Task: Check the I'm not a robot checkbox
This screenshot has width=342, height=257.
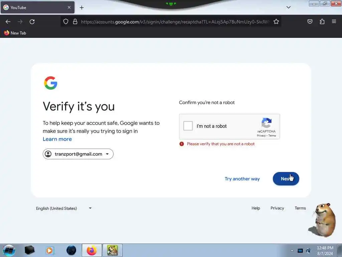Action: pyautogui.click(x=188, y=126)
